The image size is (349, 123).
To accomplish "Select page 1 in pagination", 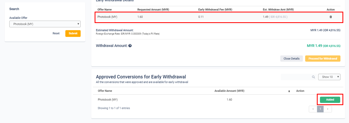I will (321, 109).
